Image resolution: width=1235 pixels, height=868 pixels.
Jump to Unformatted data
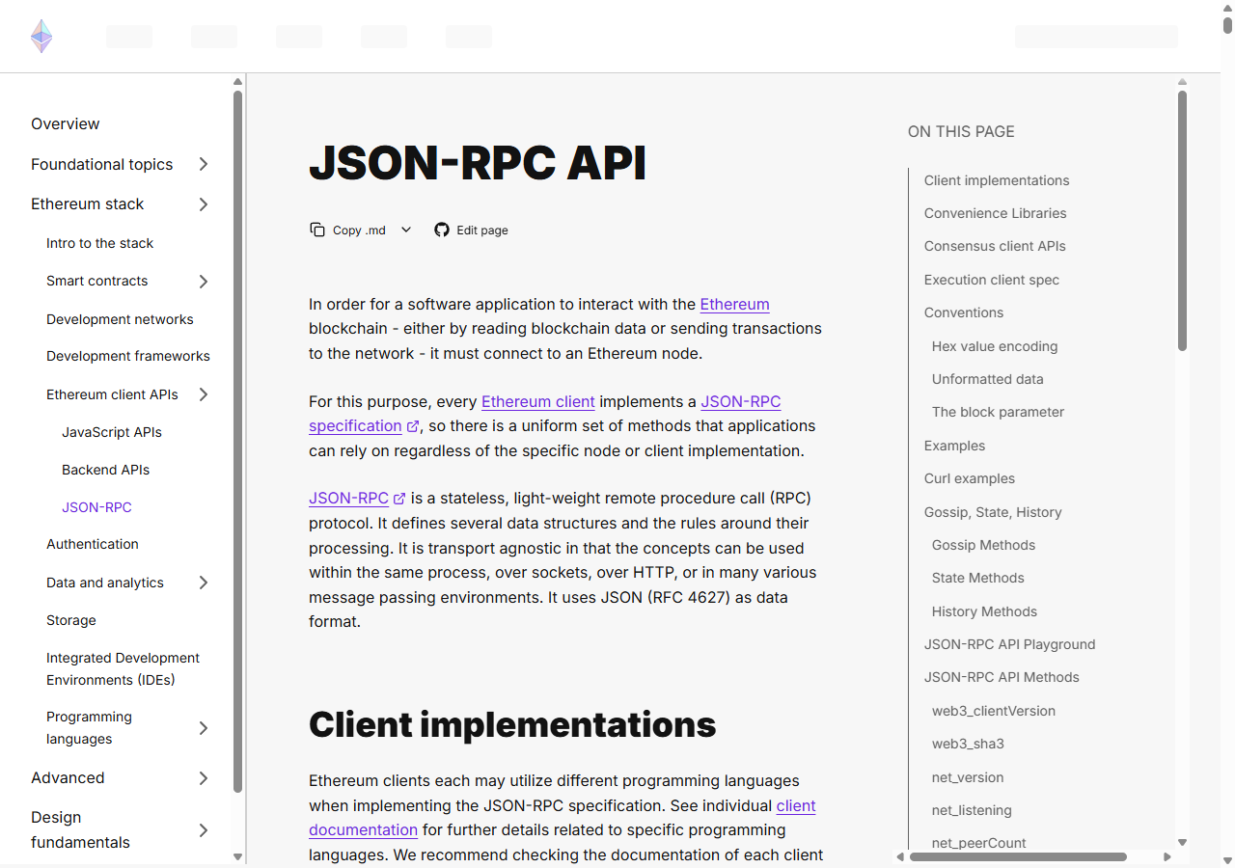(x=988, y=379)
